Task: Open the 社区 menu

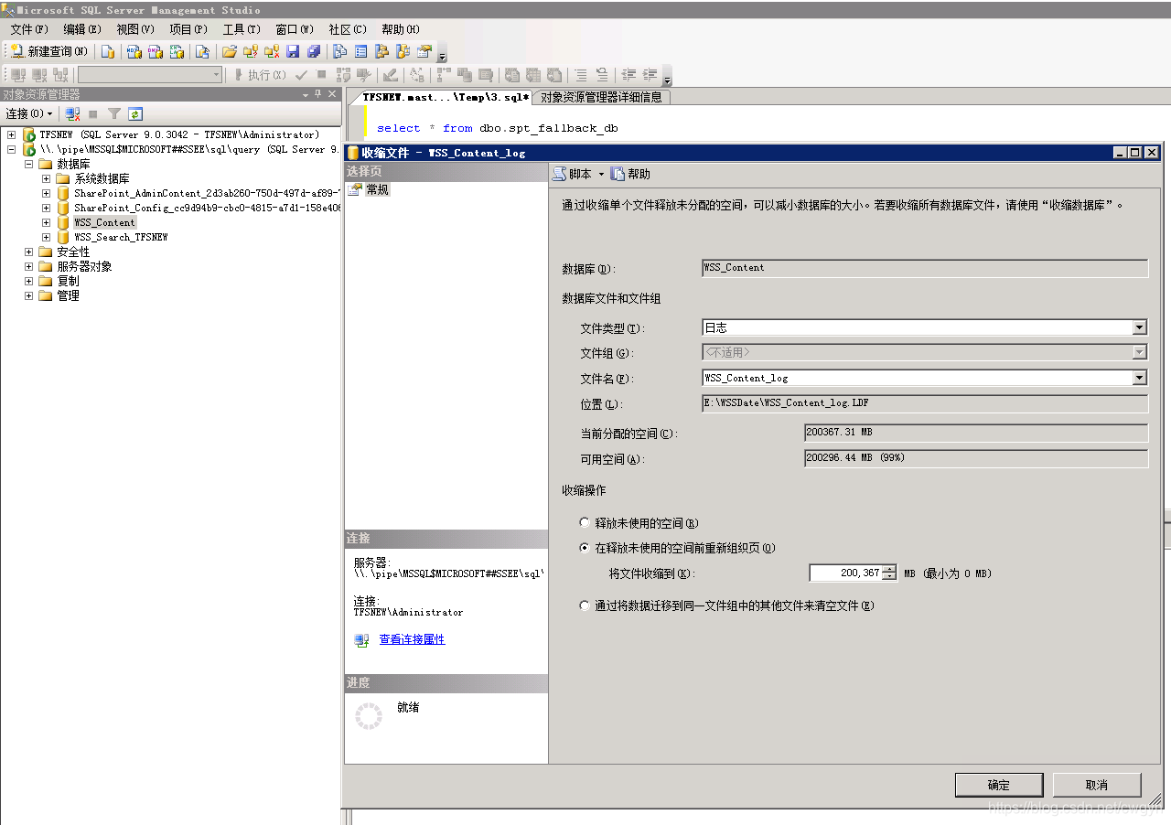Action: [348, 29]
